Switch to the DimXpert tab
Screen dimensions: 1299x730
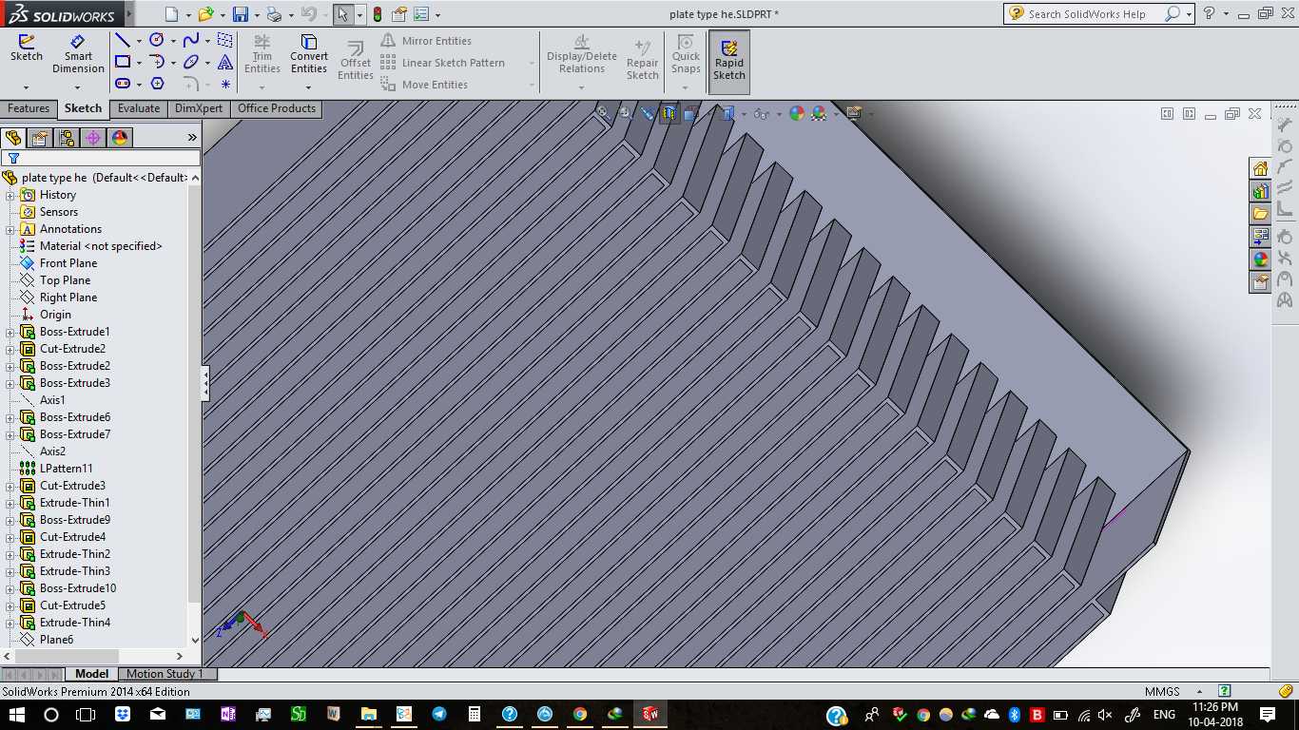tap(199, 108)
